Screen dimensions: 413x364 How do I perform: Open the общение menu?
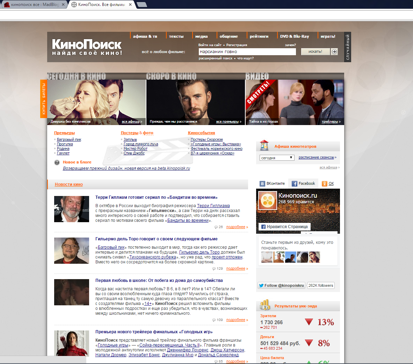pos(229,36)
